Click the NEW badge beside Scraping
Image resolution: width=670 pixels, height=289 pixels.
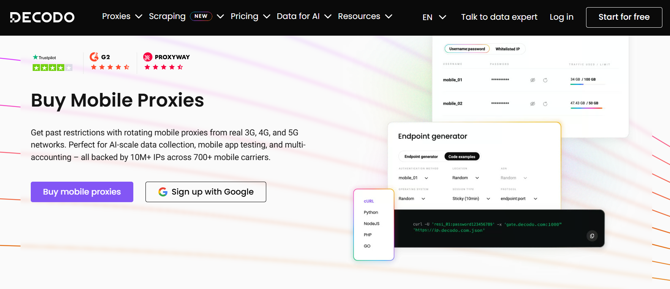[201, 16]
